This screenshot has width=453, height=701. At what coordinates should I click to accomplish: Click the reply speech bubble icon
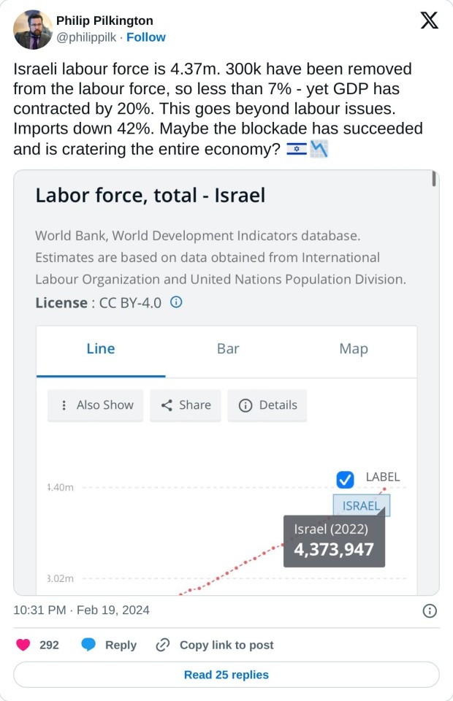pos(88,645)
